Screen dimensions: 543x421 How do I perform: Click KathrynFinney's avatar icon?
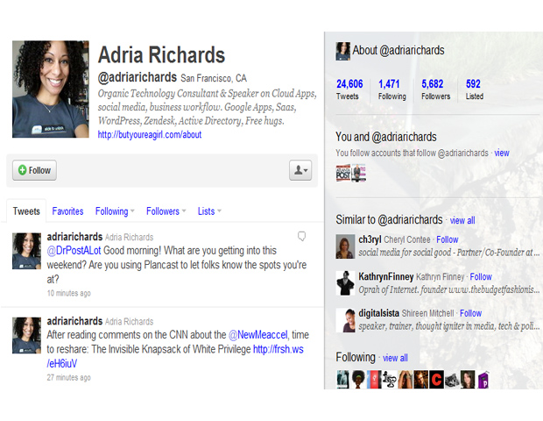point(345,283)
